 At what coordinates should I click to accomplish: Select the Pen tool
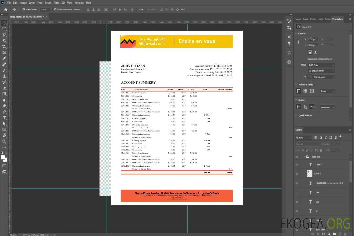click(4, 112)
